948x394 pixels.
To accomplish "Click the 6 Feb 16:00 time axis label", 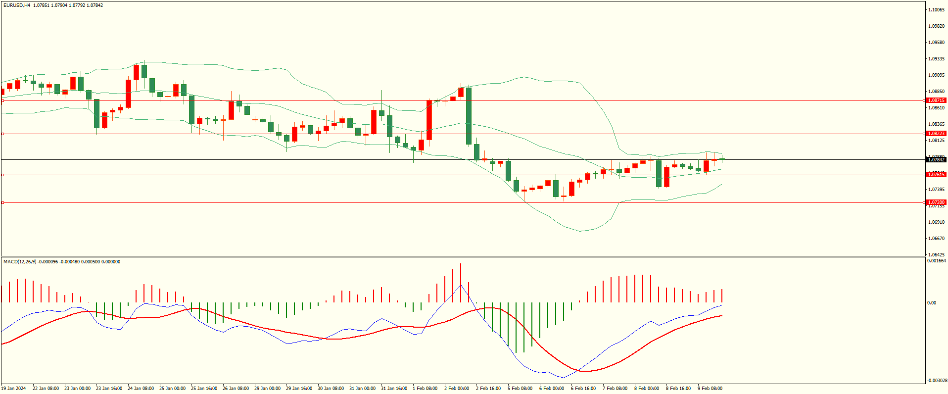I will pyautogui.click(x=583, y=389).
